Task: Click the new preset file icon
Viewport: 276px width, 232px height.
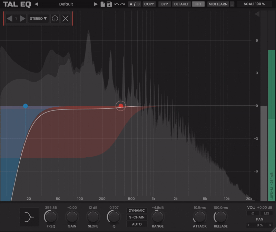Action: [103, 4]
